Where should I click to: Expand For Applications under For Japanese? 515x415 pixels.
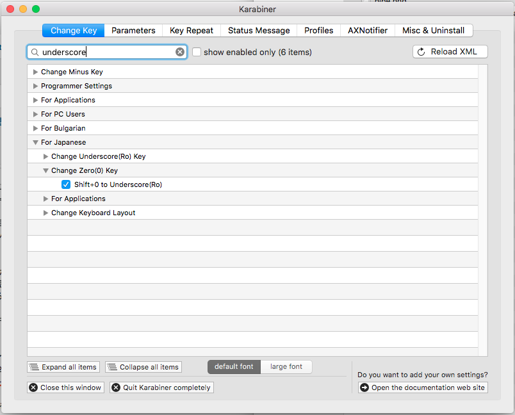pos(45,199)
